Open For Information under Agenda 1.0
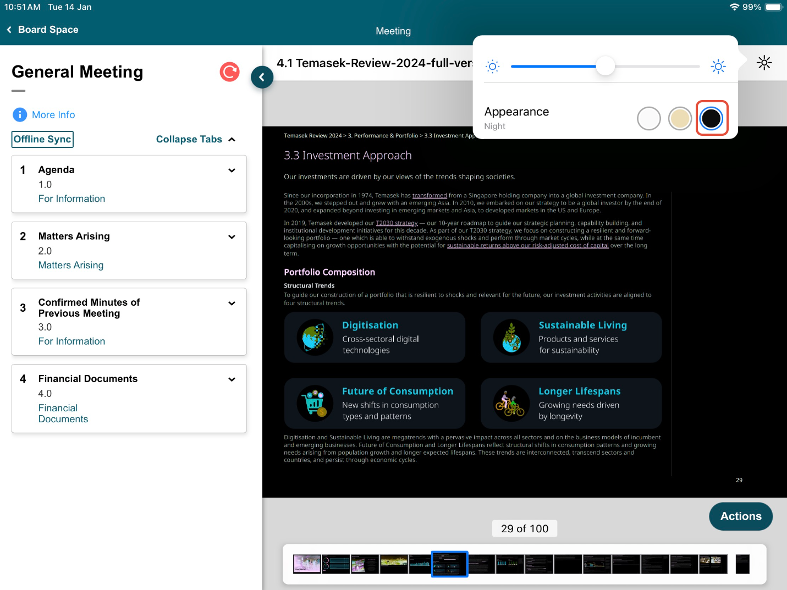Viewport: 787px width, 590px height. point(71,198)
